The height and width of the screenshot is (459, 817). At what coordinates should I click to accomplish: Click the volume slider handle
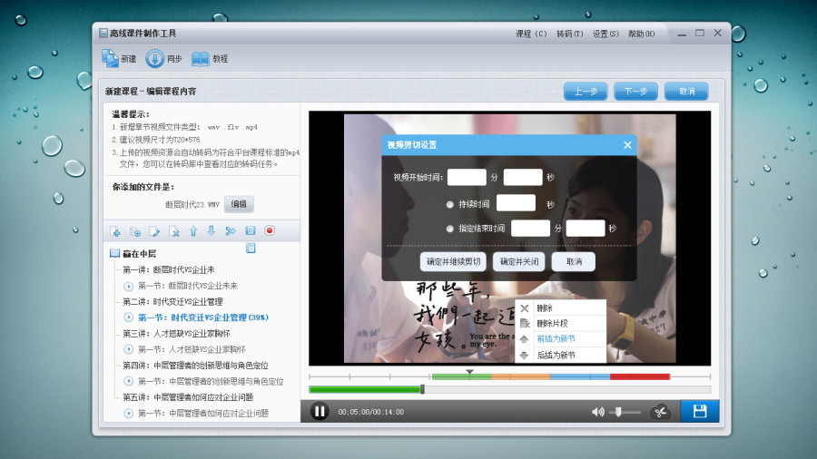coord(618,412)
